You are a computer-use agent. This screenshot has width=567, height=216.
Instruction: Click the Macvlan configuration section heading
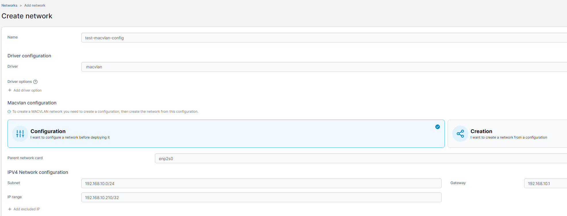[x=32, y=103]
